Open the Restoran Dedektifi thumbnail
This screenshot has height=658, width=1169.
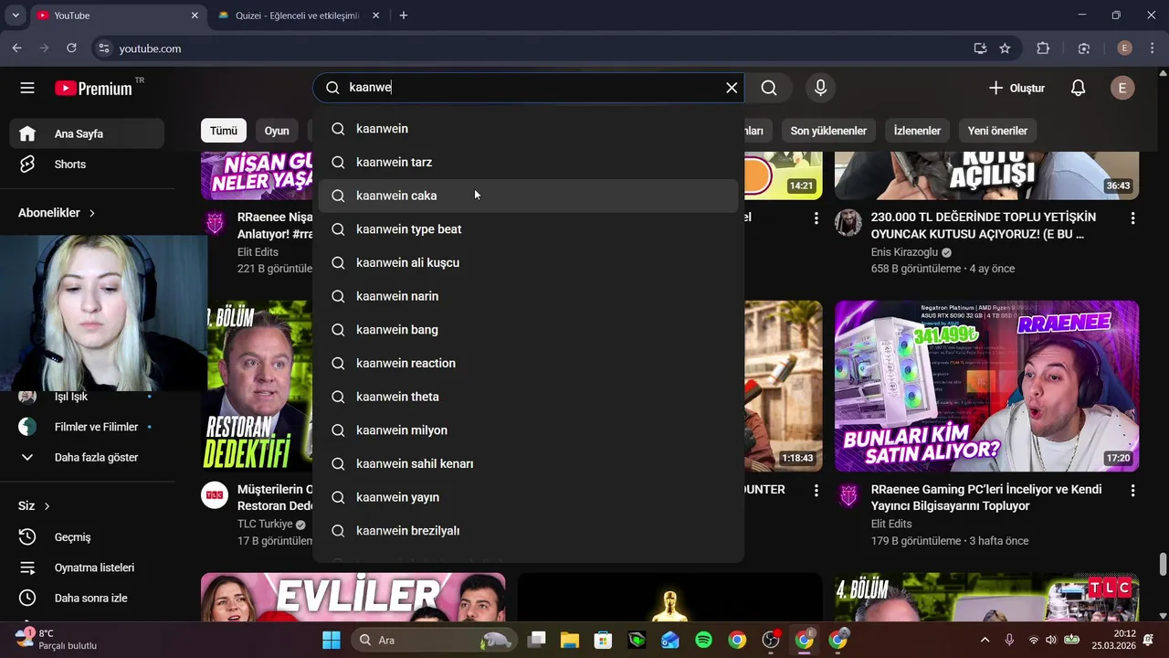pyautogui.click(x=257, y=386)
